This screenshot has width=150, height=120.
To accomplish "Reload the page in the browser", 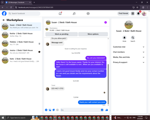I will pyautogui.click(x=11, y=7).
